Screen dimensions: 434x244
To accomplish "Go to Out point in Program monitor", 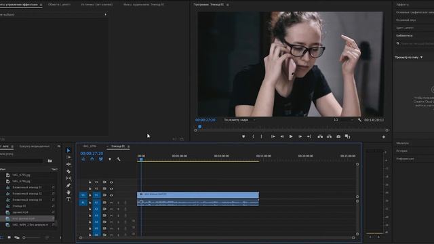I will [309, 136].
